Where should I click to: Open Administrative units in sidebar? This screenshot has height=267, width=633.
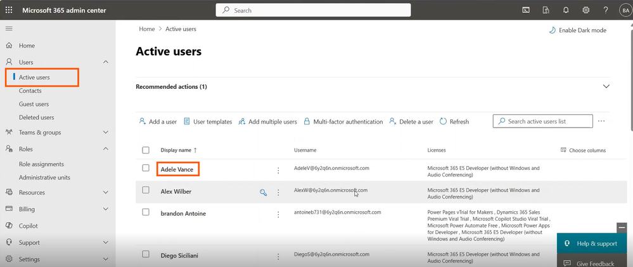coord(44,178)
